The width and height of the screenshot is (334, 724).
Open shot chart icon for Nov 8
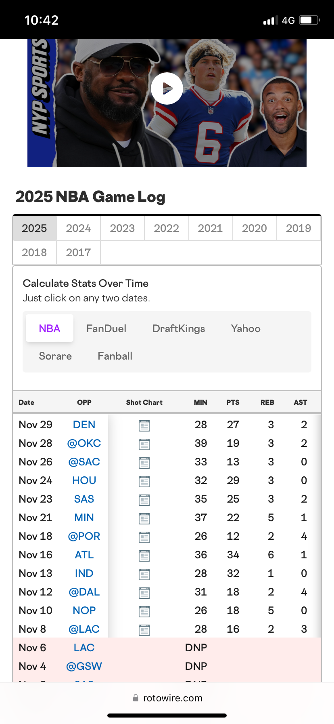144,630
